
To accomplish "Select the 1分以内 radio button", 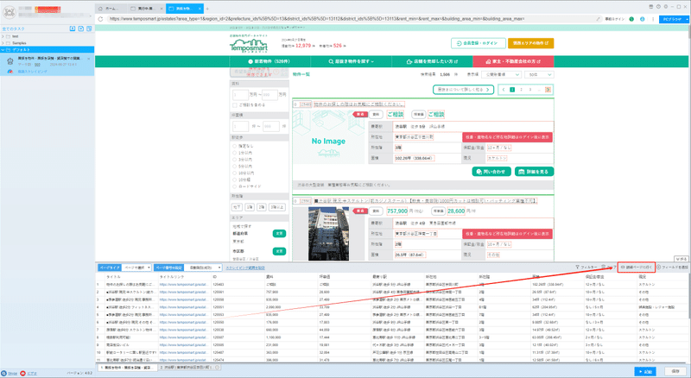I will coord(234,153).
